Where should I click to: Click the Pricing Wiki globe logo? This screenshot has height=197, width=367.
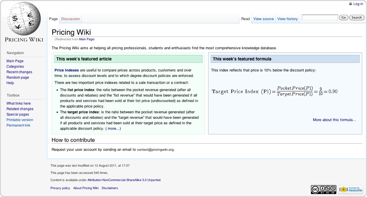(x=24, y=19)
